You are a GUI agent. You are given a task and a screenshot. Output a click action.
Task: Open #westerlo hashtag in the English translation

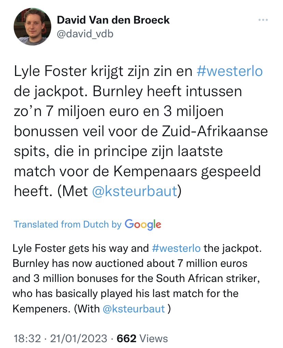(176, 248)
